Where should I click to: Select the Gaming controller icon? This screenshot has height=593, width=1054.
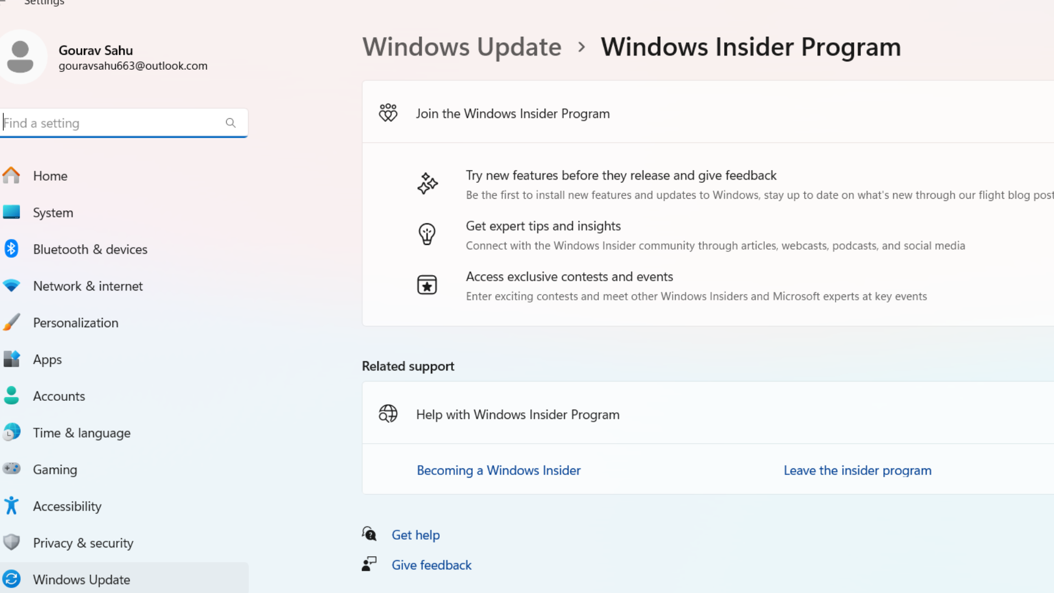pos(12,469)
